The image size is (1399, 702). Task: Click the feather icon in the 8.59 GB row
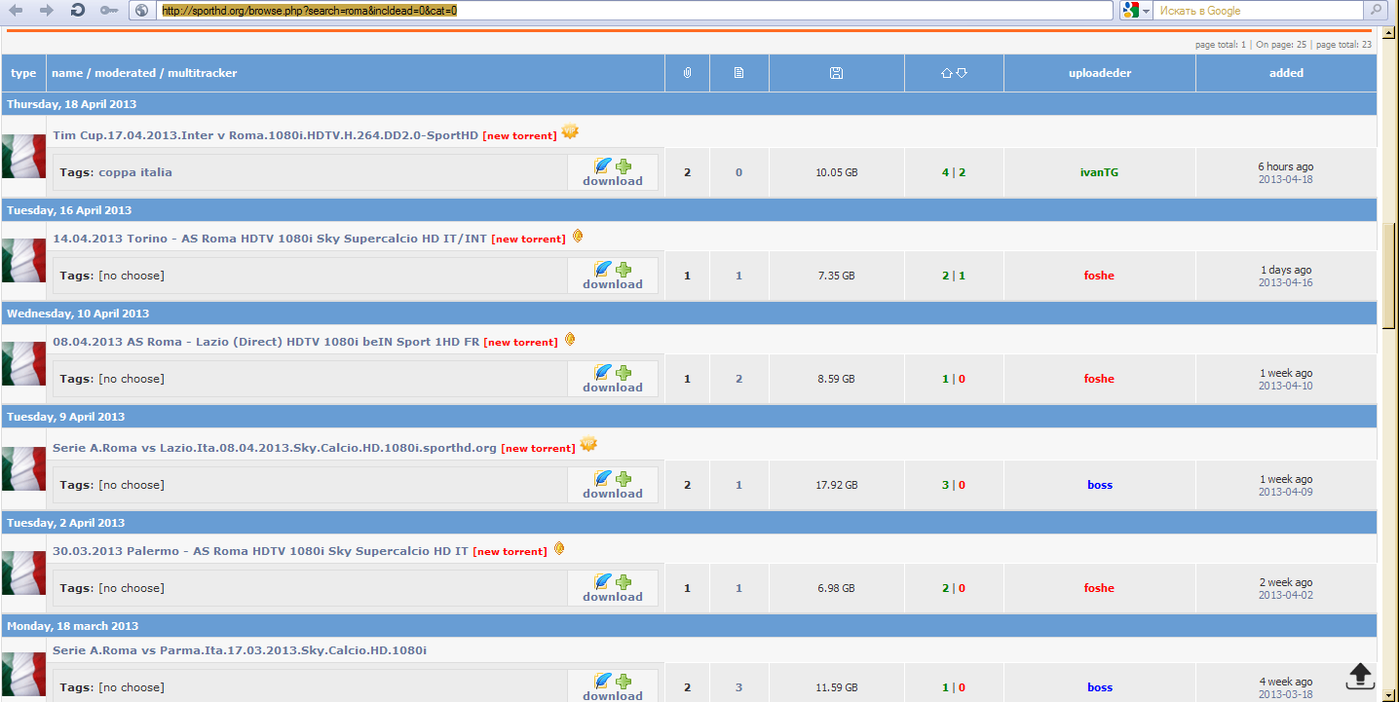(x=603, y=372)
